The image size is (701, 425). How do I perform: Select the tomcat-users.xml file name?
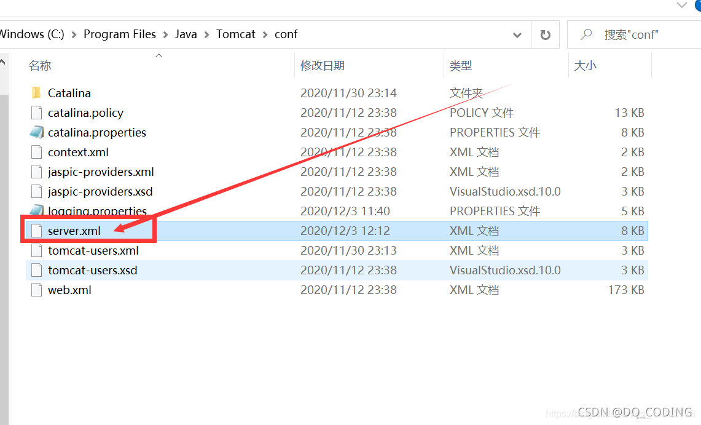93,250
